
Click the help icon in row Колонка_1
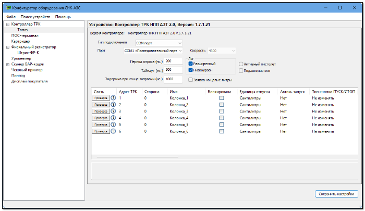tap(113, 98)
